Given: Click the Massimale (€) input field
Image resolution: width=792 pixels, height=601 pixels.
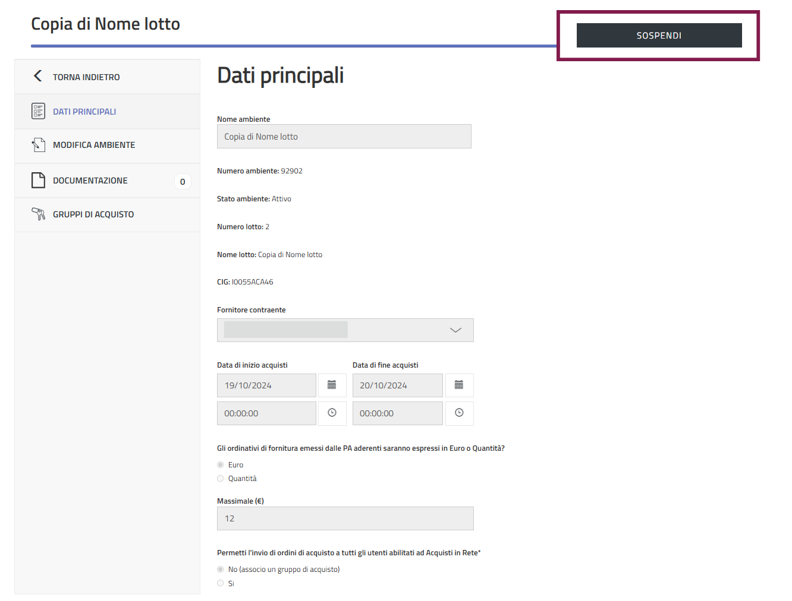Looking at the screenshot, I should point(345,518).
